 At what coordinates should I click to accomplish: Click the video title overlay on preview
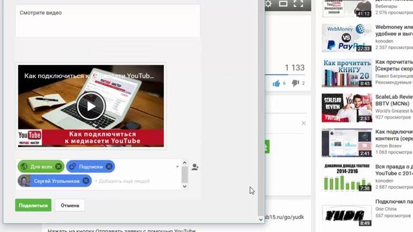click(x=89, y=76)
